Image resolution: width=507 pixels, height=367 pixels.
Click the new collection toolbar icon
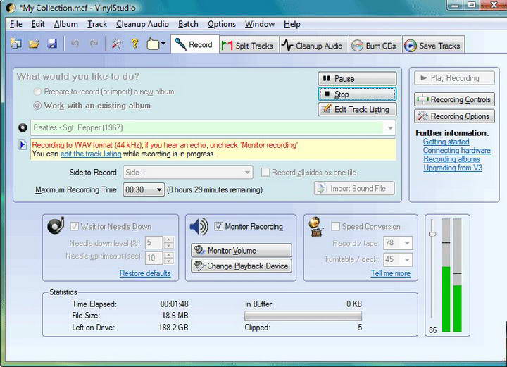pyautogui.click(x=16, y=44)
